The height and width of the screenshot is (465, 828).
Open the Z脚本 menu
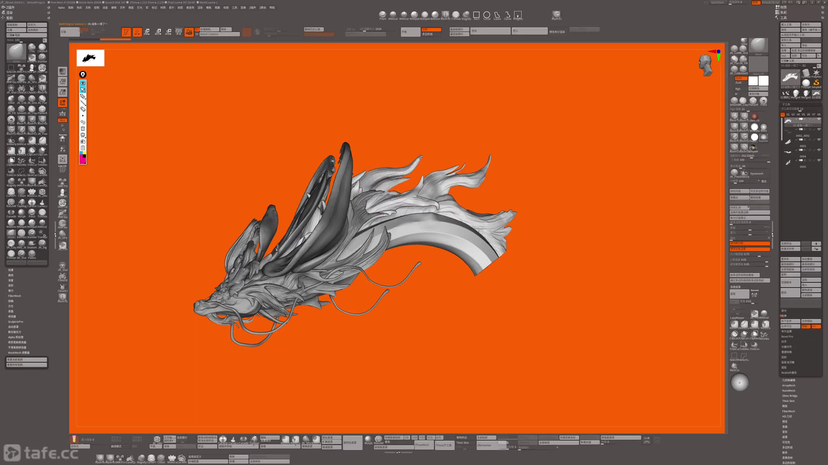click(263, 8)
